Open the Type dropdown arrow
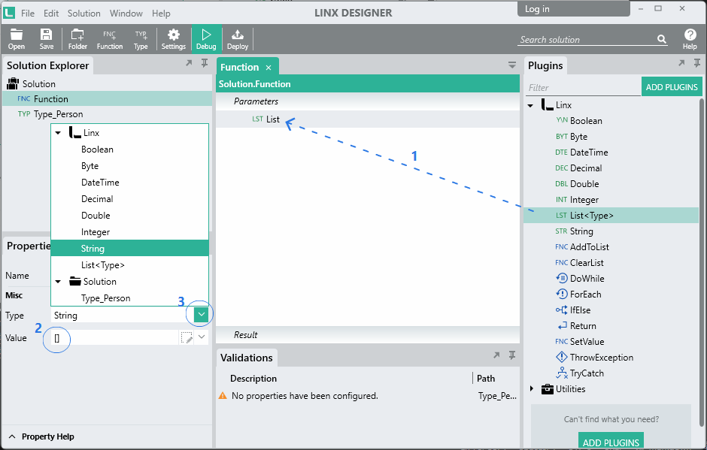This screenshot has height=450, width=707. (x=201, y=315)
